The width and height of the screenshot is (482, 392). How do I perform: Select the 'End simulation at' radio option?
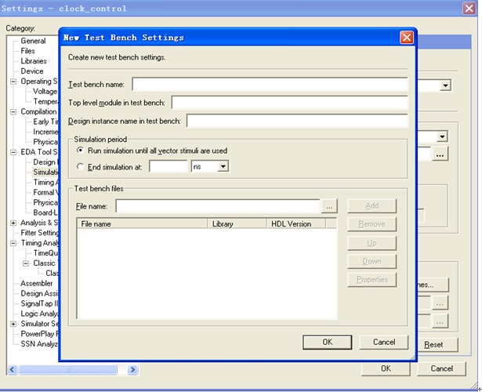80,166
